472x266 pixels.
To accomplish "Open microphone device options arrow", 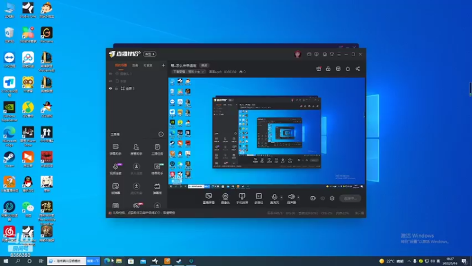I will [x=281, y=197].
